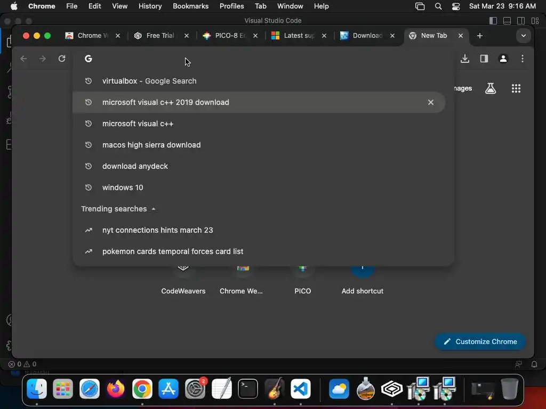The height and width of the screenshot is (409, 546).
Task: Open Finder from the Dock
Action: [x=37, y=389]
